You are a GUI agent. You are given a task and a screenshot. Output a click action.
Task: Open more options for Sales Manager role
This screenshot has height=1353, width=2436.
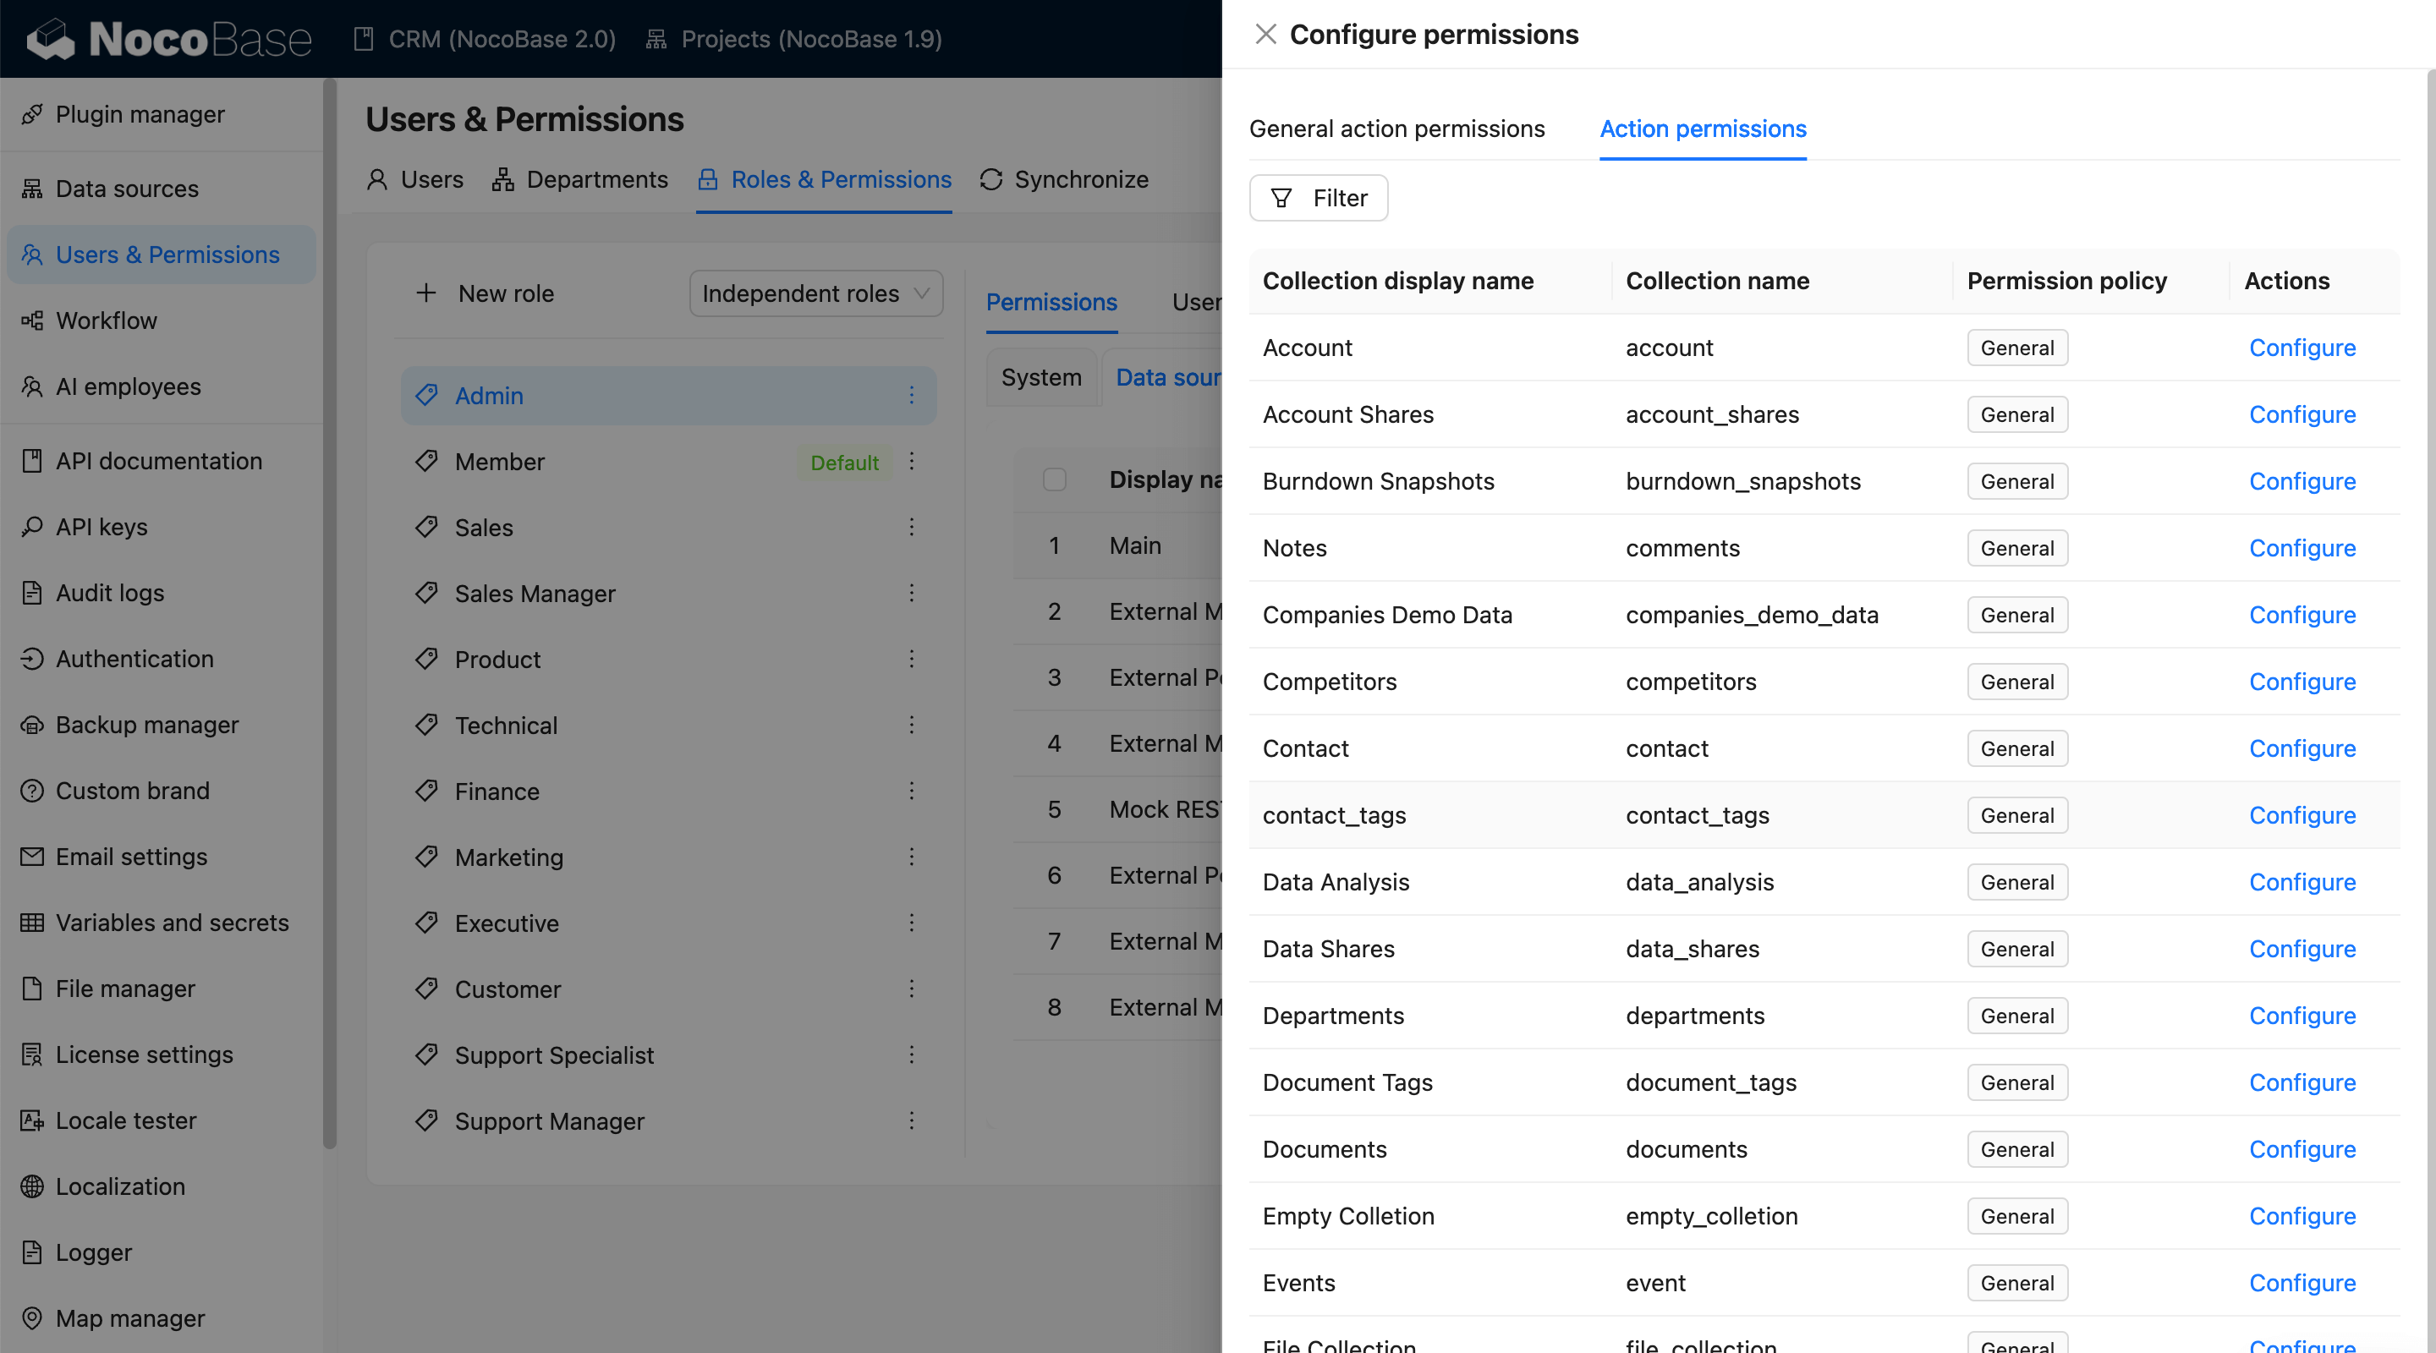click(912, 594)
